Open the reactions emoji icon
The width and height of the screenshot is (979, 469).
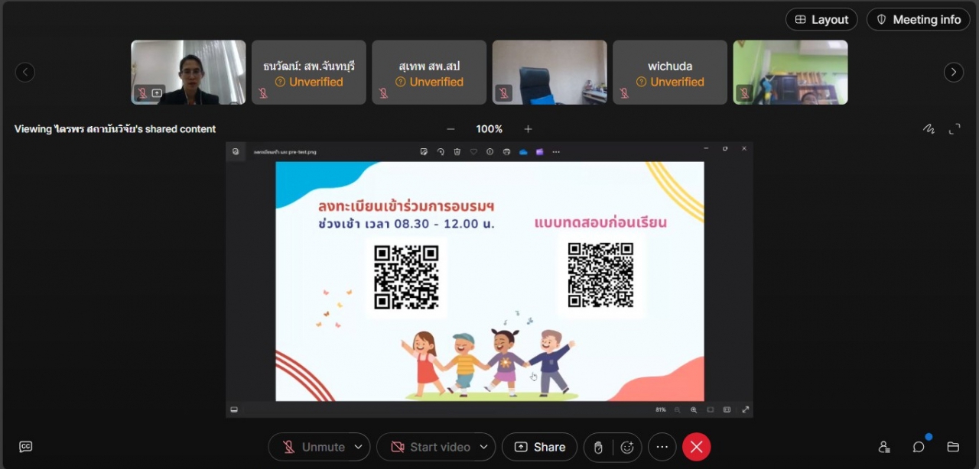pos(627,448)
